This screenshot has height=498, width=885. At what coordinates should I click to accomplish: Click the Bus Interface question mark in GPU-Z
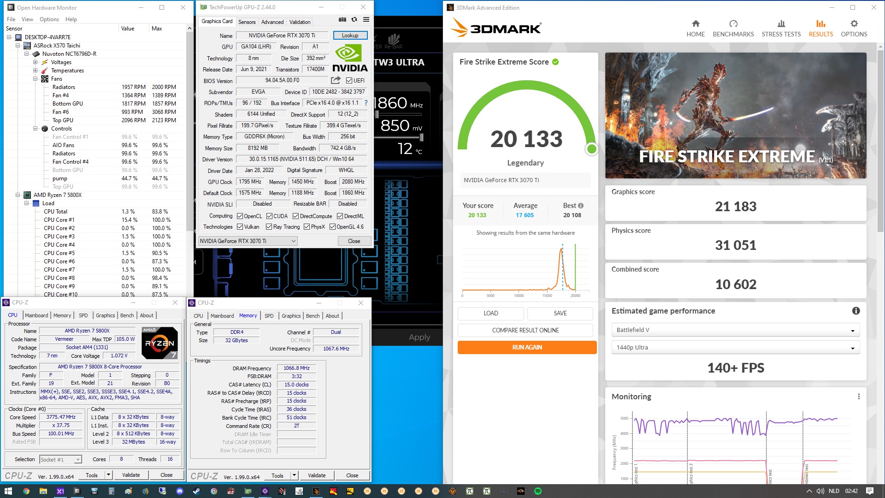point(366,103)
